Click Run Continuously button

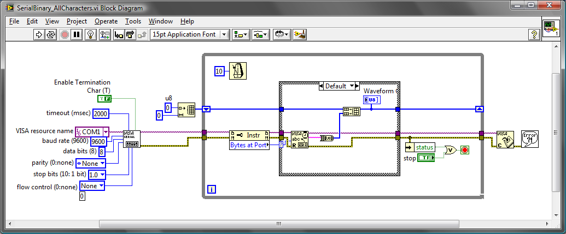click(x=51, y=34)
